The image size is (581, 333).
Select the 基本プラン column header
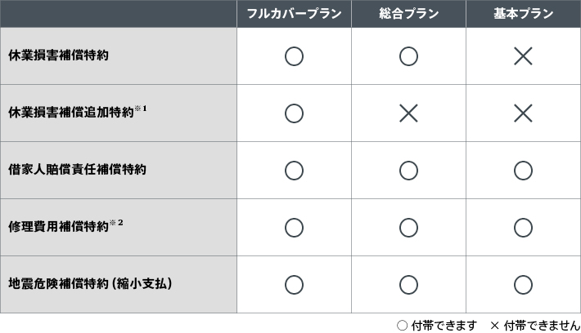tap(523, 14)
